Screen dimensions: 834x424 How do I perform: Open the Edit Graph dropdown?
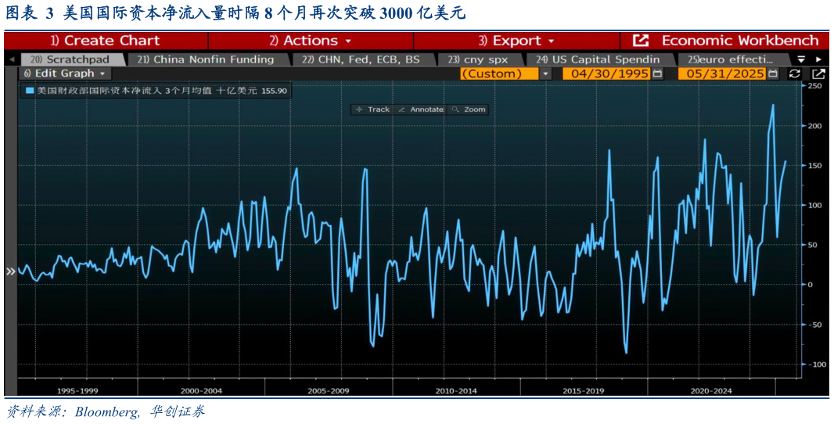click(x=66, y=74)
